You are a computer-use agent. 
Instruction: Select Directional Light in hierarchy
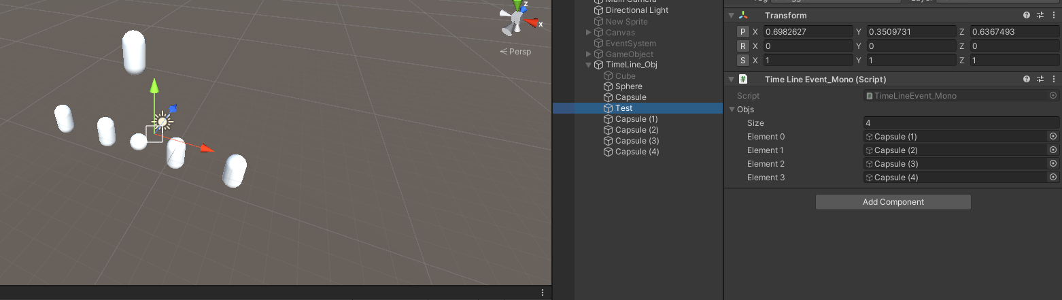coord(637,10)
